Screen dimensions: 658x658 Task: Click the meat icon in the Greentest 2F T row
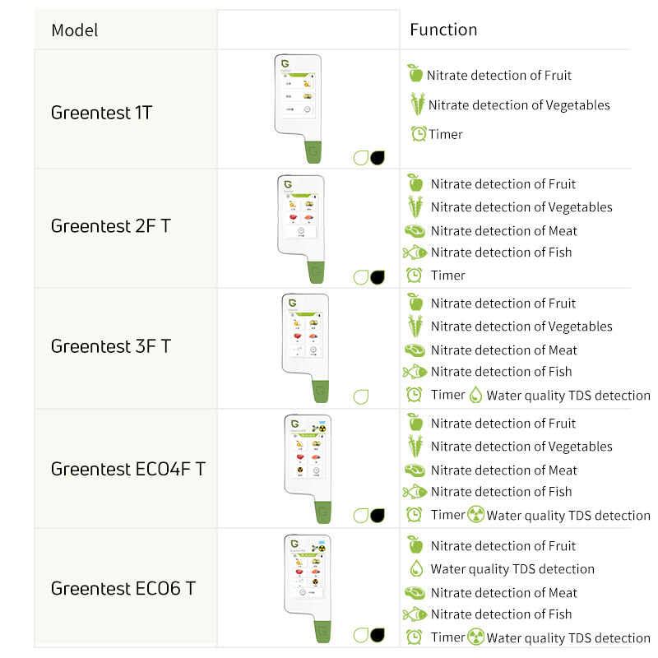[x=415, y=231]
